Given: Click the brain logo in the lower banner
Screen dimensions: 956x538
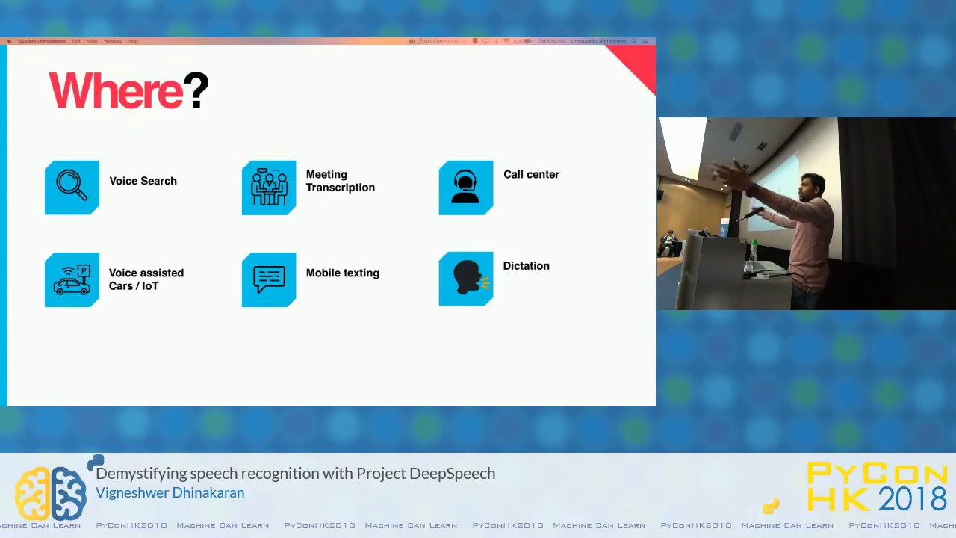Looking at the screenshot, I should [51, 493].
